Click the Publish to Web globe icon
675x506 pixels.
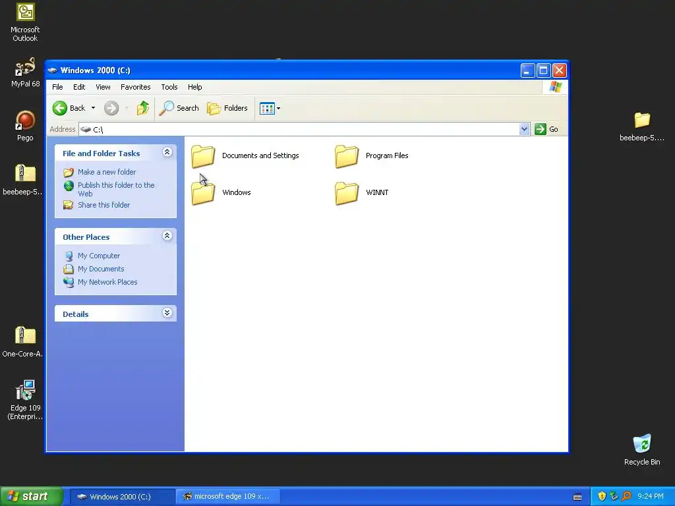click(x=69, y=186)
